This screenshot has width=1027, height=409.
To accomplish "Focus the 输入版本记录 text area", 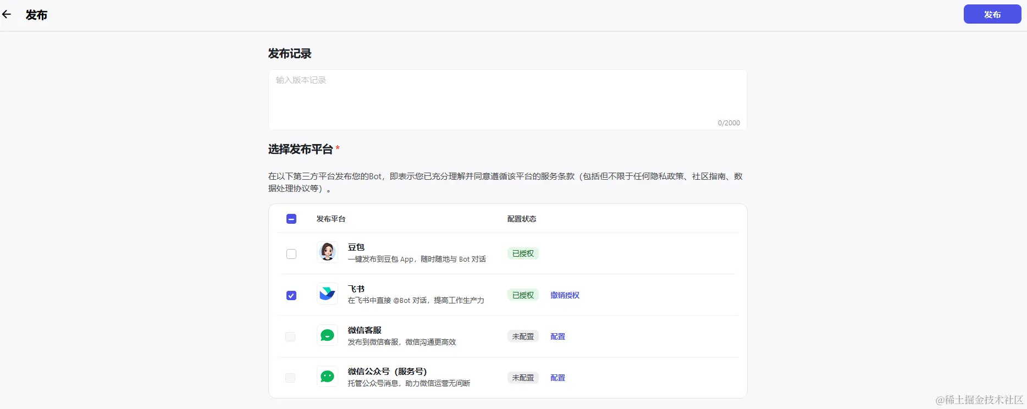I will [x=507, y=100].
